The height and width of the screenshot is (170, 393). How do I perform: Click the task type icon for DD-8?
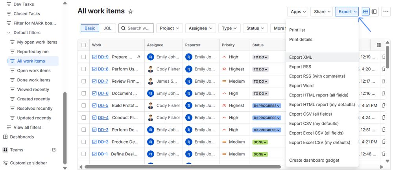click(94, 69)
